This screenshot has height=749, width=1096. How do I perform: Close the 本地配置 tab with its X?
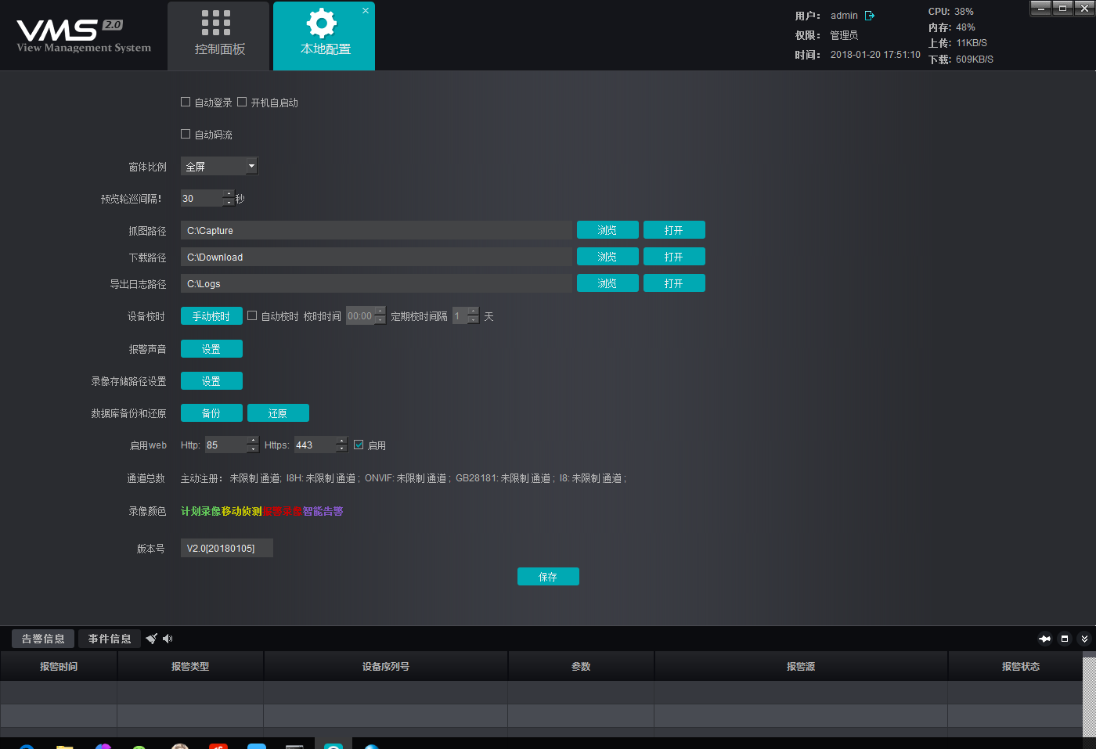pyautogui.click(x=366, y=11)
